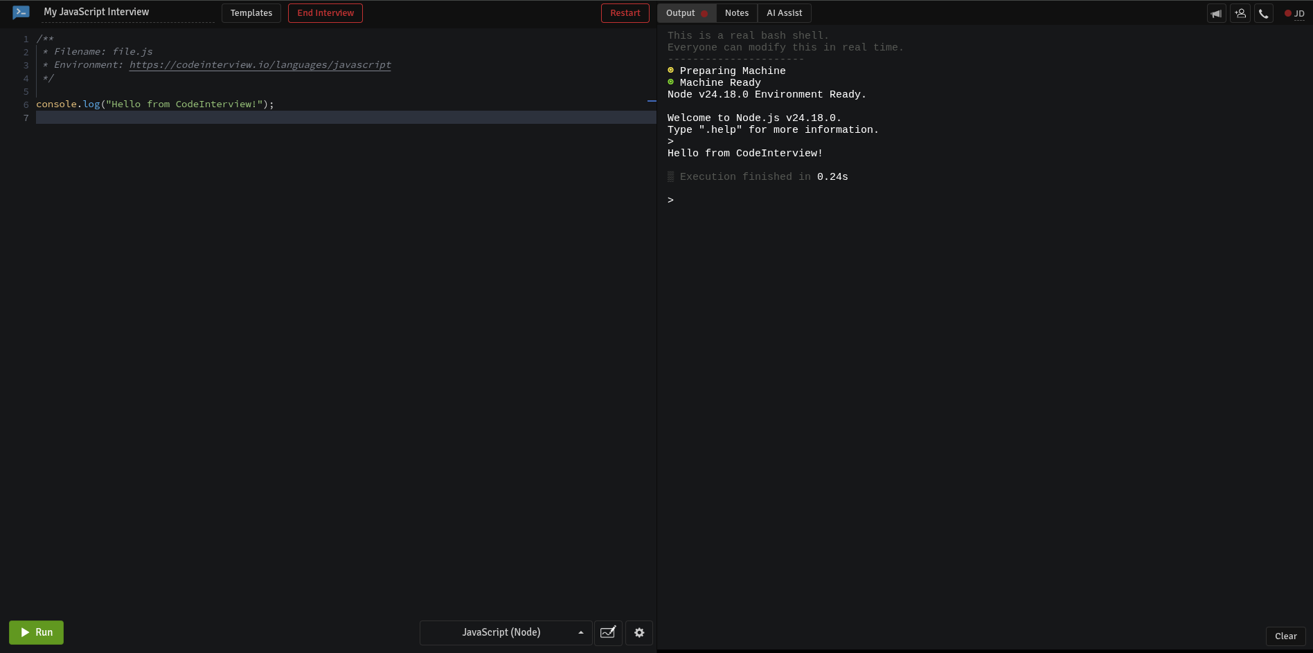The width and height of the screenshot is (1313, 653).
Task: Open the JavaScript (Node) language dropdown
Action: 506,632
